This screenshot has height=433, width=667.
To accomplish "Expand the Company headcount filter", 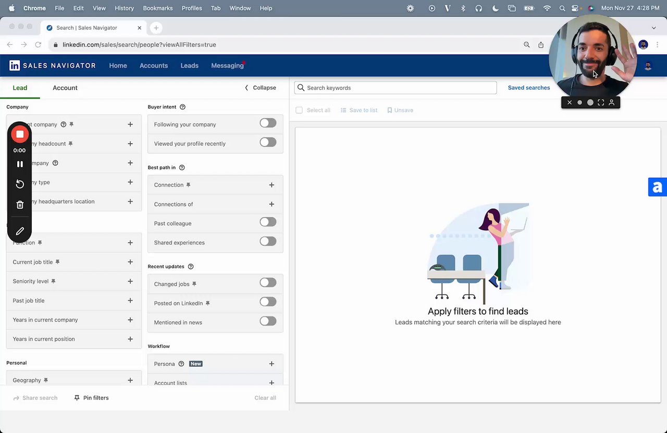I will (x=130, y=144).
